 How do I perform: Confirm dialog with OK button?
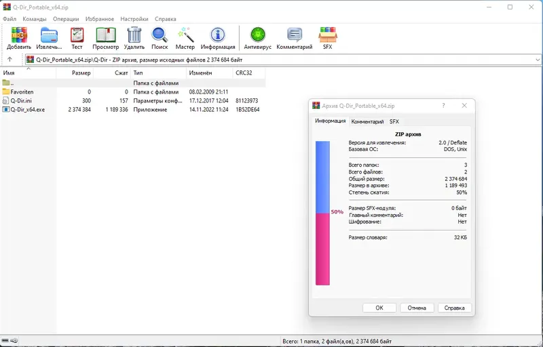tap(379, 308)
